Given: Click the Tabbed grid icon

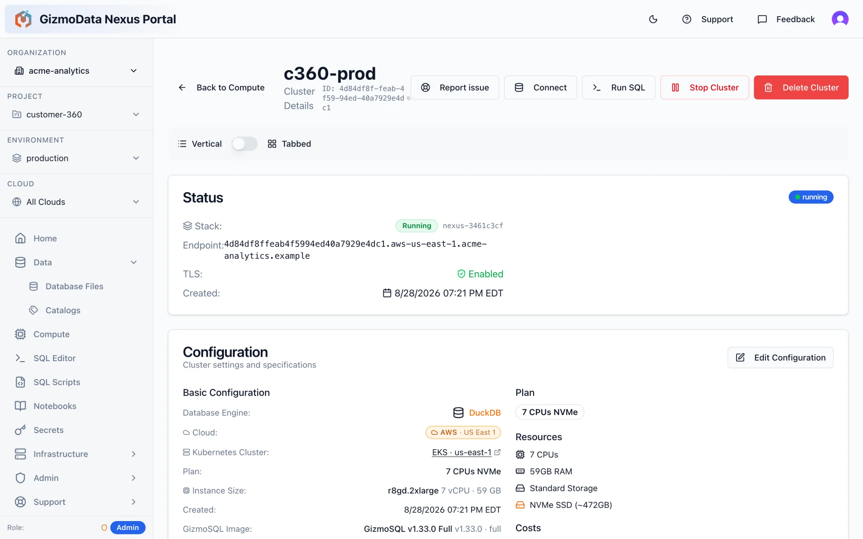Looking at the screenshot, I should tap(272, 144).
